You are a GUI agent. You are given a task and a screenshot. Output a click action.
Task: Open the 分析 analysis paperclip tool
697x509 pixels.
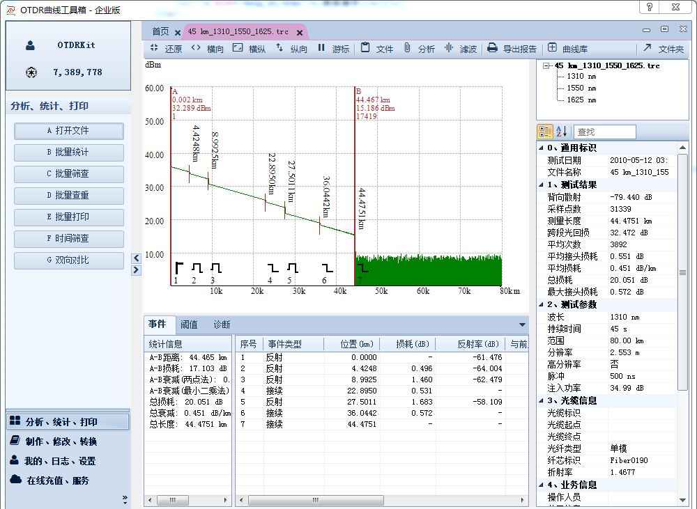click(x=407, y=49)
